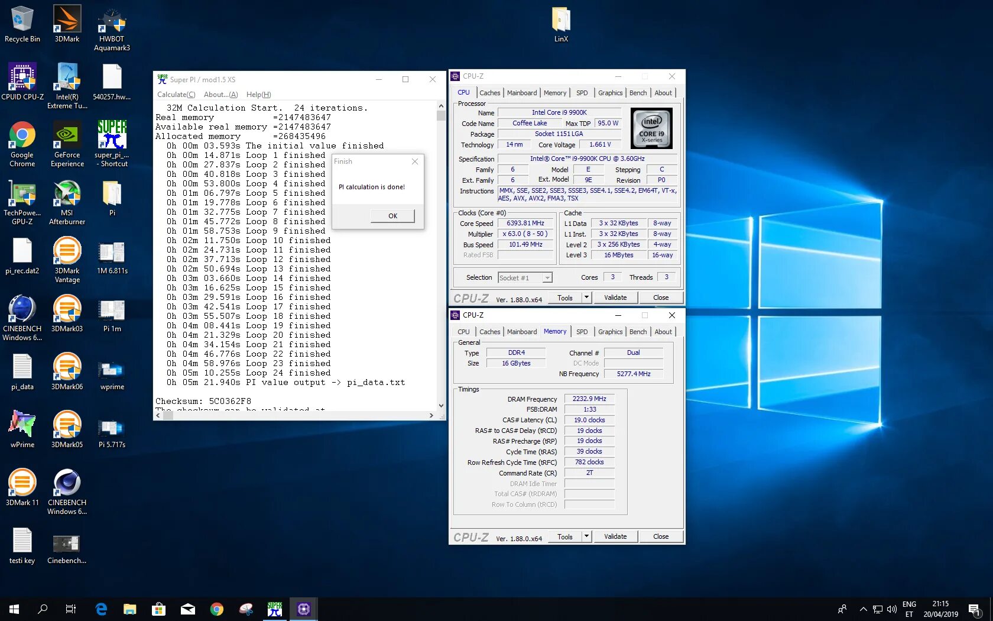Open the Recycle Bin desktop icon

pyautogui.click(x=22, y=24)
